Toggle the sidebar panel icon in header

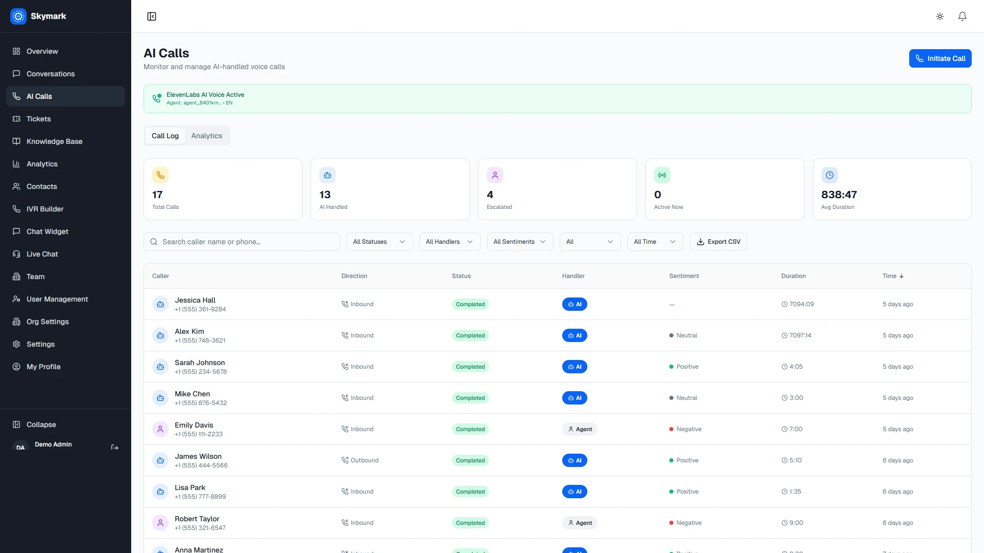(x=152, y=16)
